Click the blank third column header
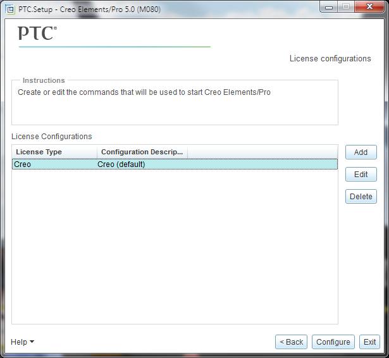 coord(262,152)
